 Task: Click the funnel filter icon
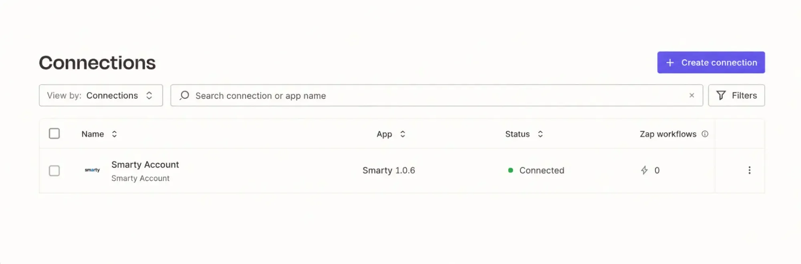pyautogui.click(x=721, y=95)
